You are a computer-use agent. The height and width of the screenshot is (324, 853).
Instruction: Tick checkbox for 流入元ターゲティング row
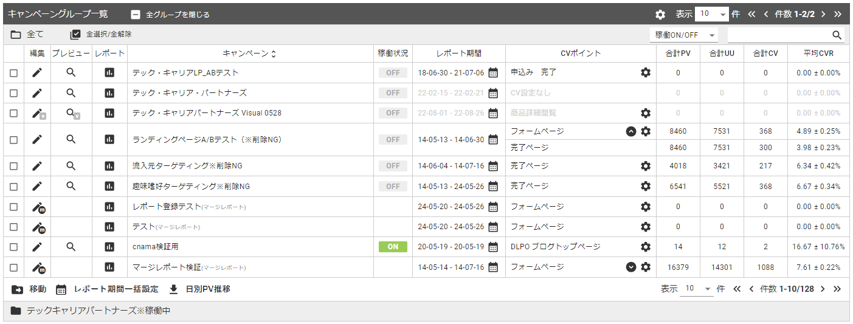(x=13, y=166)
